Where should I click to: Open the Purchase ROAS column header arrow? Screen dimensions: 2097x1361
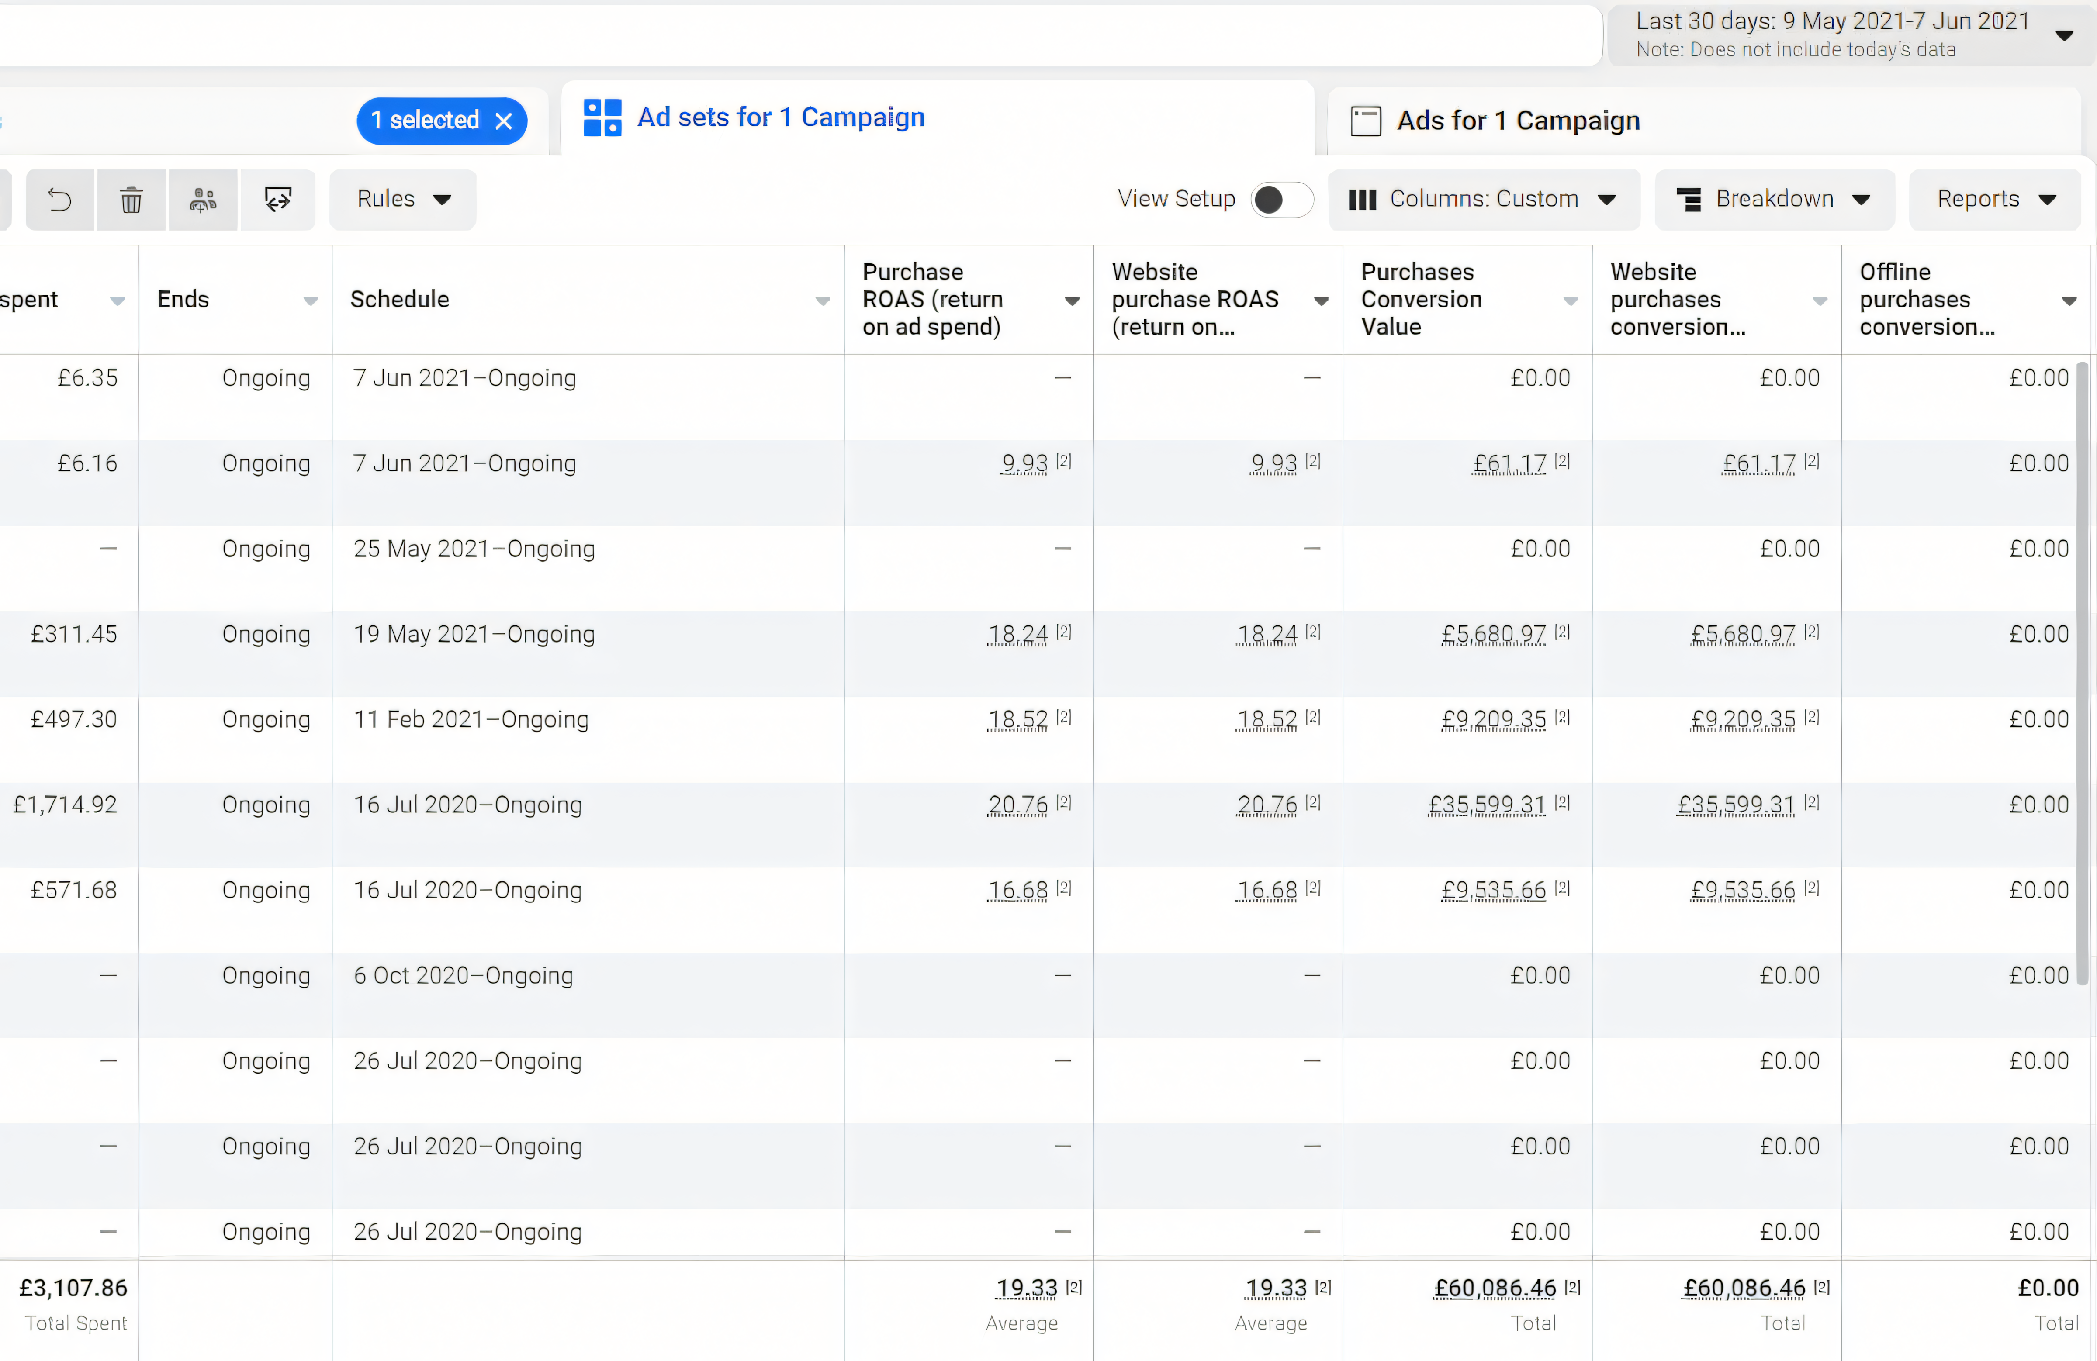(x=1071, y=301)
